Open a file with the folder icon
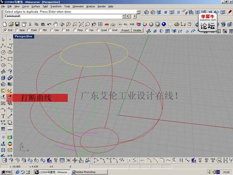 click(x=11, y=24)
